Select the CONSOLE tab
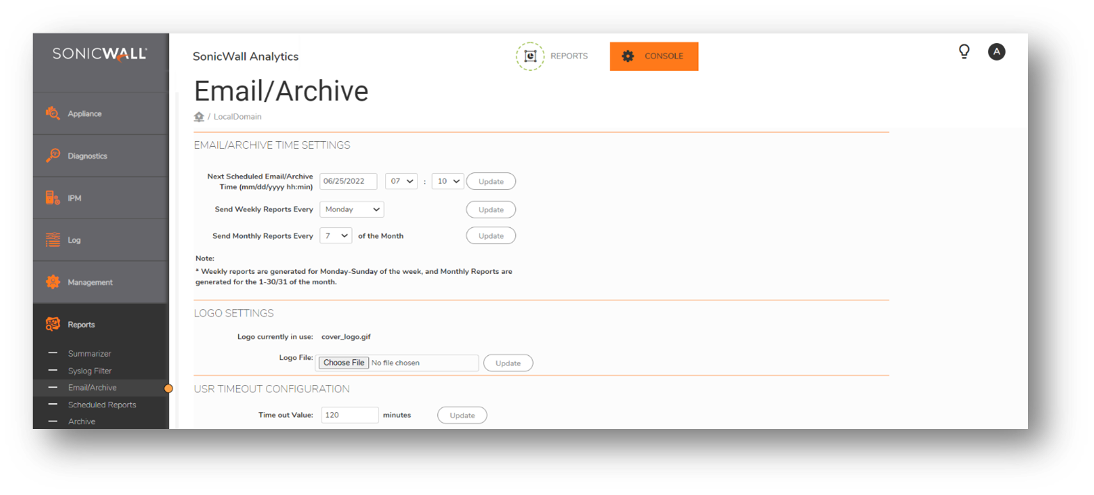 point(654,56)
